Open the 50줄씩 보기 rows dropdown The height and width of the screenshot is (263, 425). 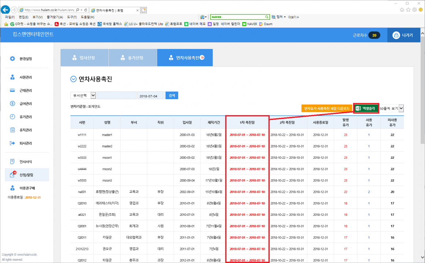[392, 108]
